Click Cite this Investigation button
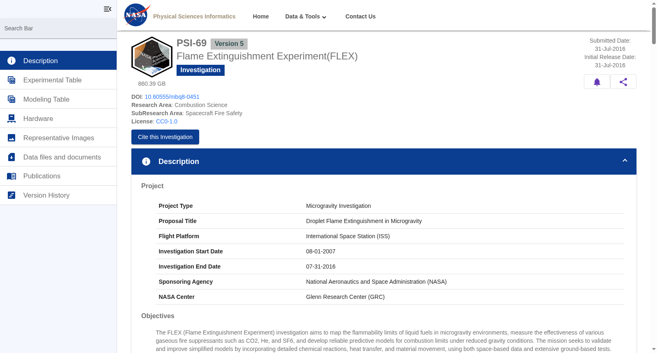657x353 pixels. (x=165, y=137)
